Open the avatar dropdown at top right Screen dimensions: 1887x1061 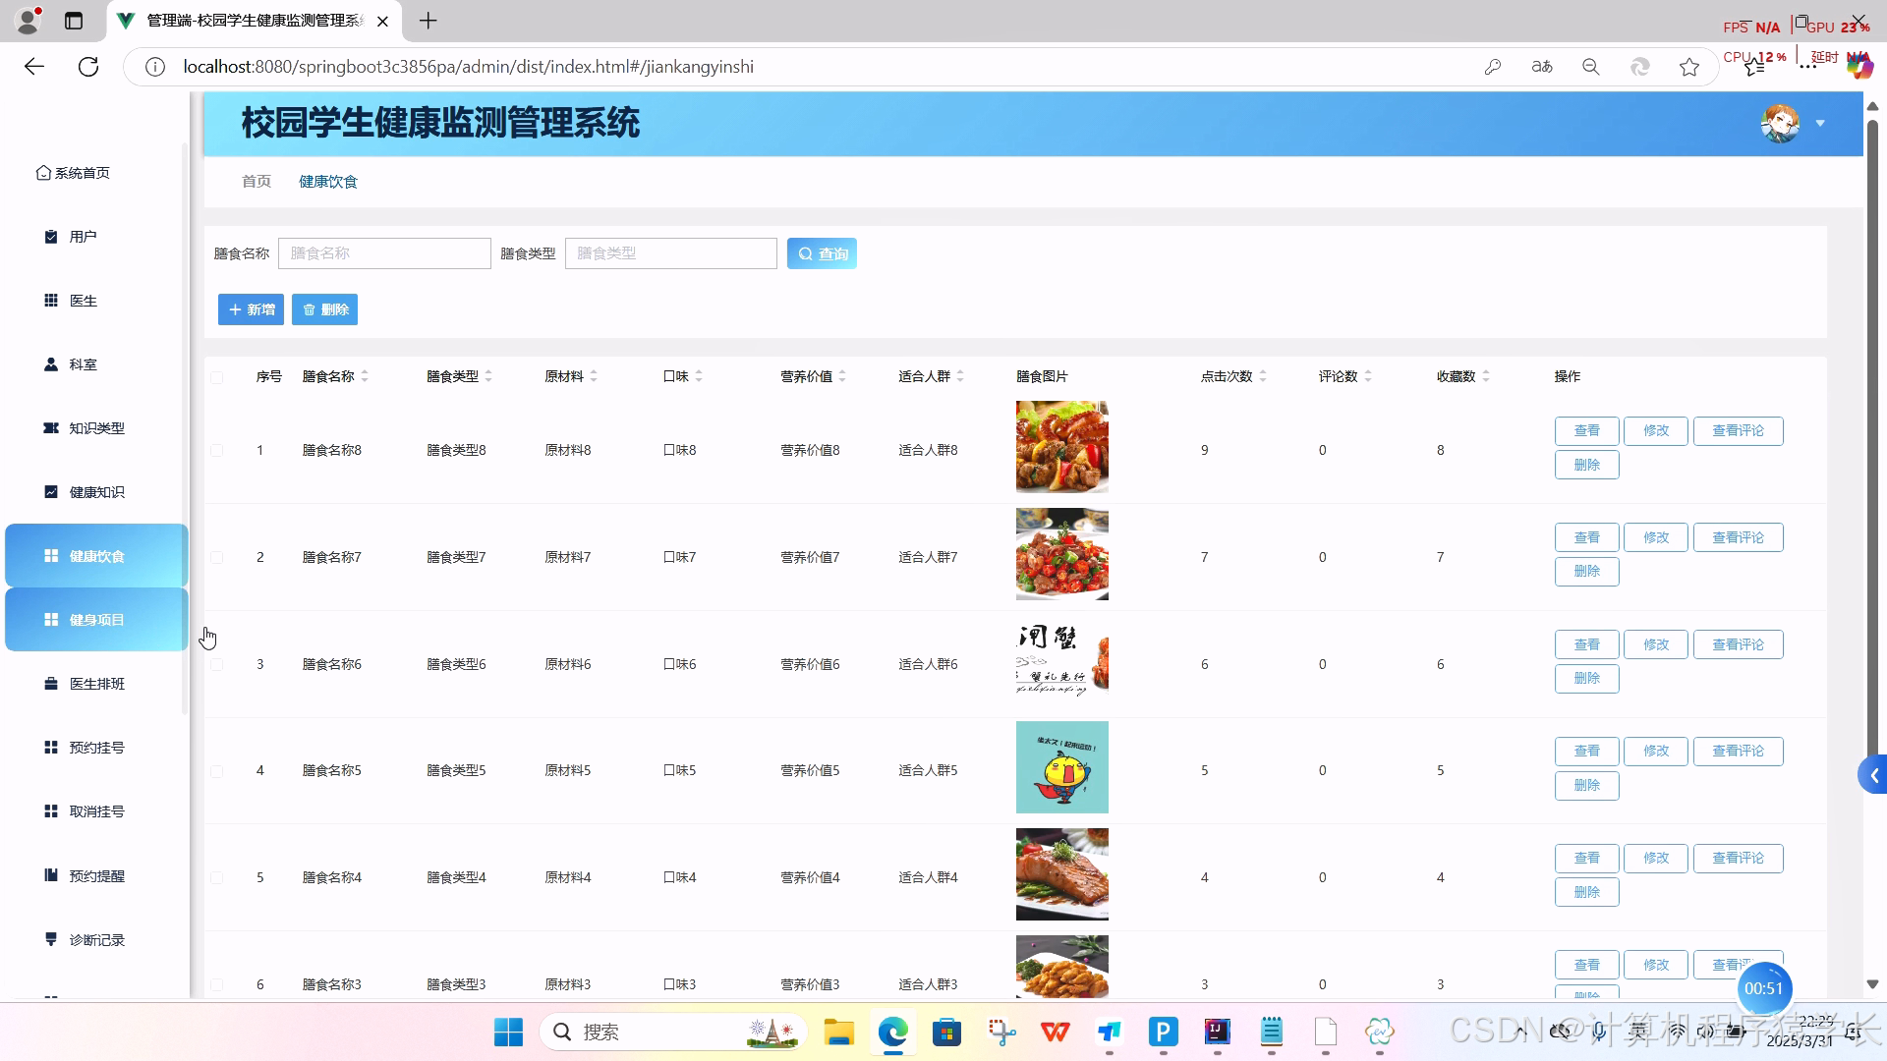[1821, 123]
